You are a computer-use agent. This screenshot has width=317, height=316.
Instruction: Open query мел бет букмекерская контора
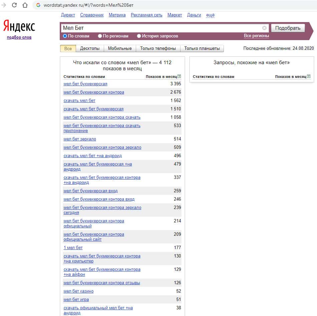coord(94,92)
